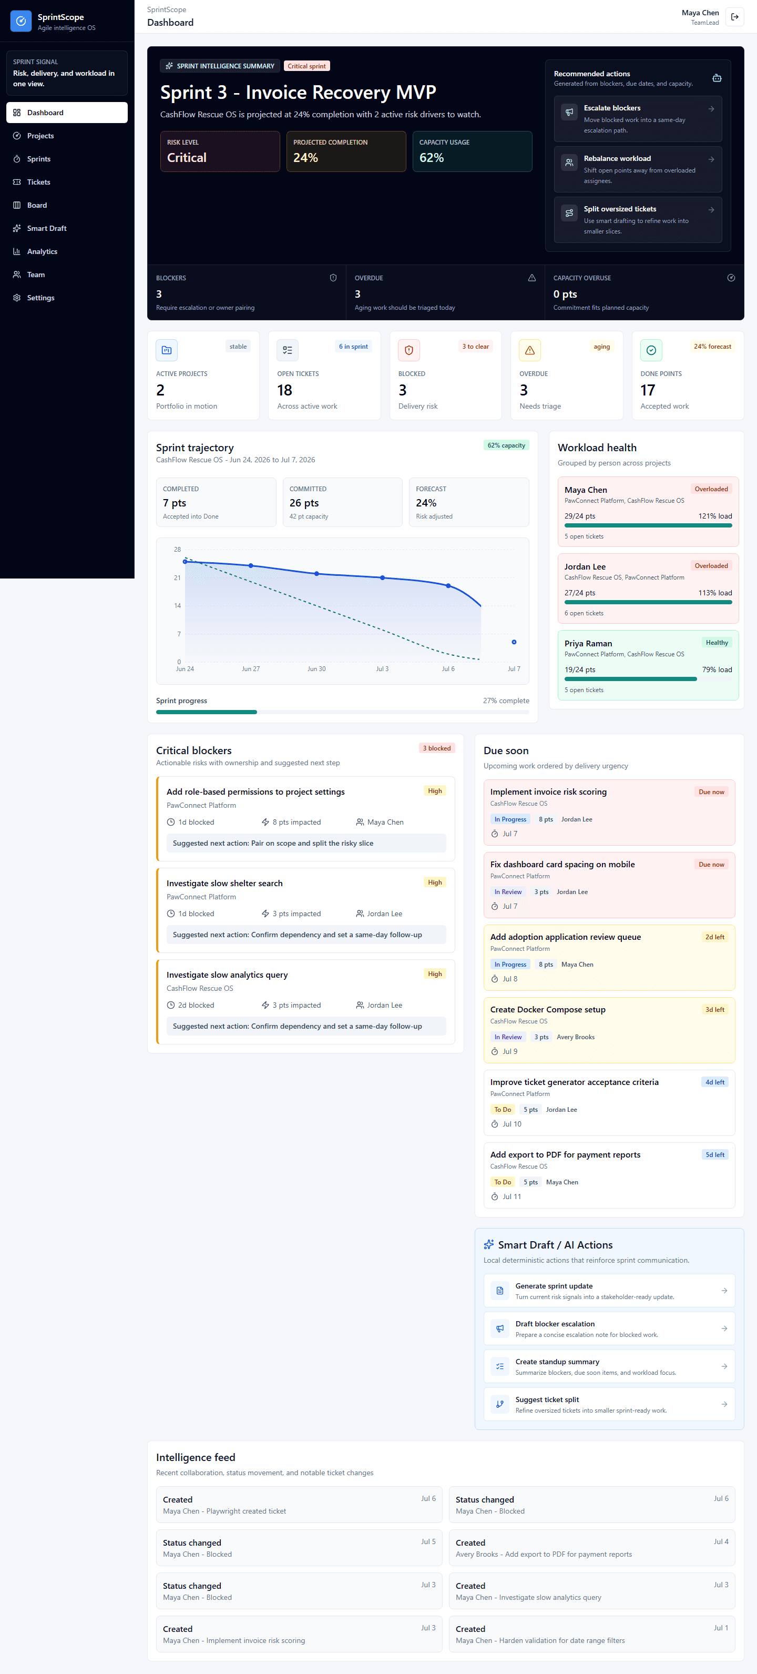The height and width of the screenshot is (1674, 757).
Task: Click the Open Tickets list icon
Action: pyautogui.click(x=288, y=350)
